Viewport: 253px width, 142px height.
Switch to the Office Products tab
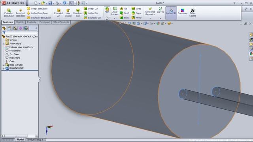tap(61, 22)
